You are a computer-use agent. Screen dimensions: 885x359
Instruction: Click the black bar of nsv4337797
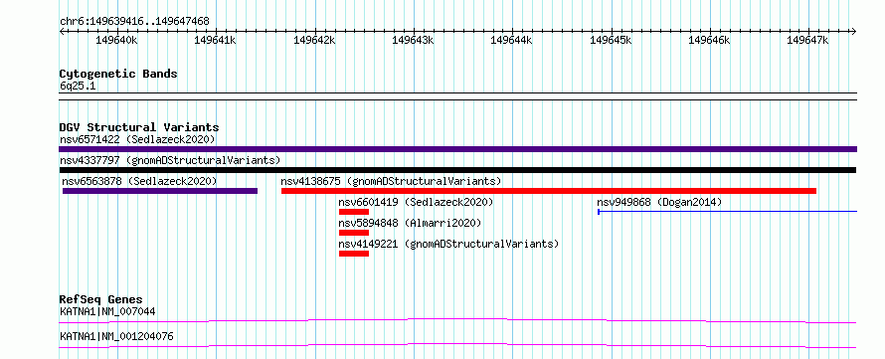(457, 170)
